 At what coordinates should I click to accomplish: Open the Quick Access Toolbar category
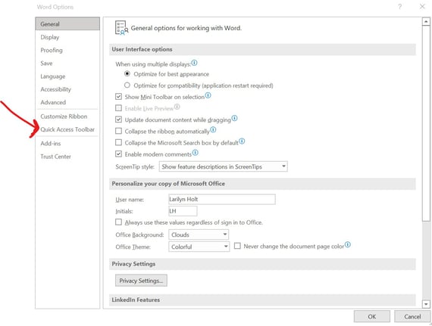pos(67,129)
